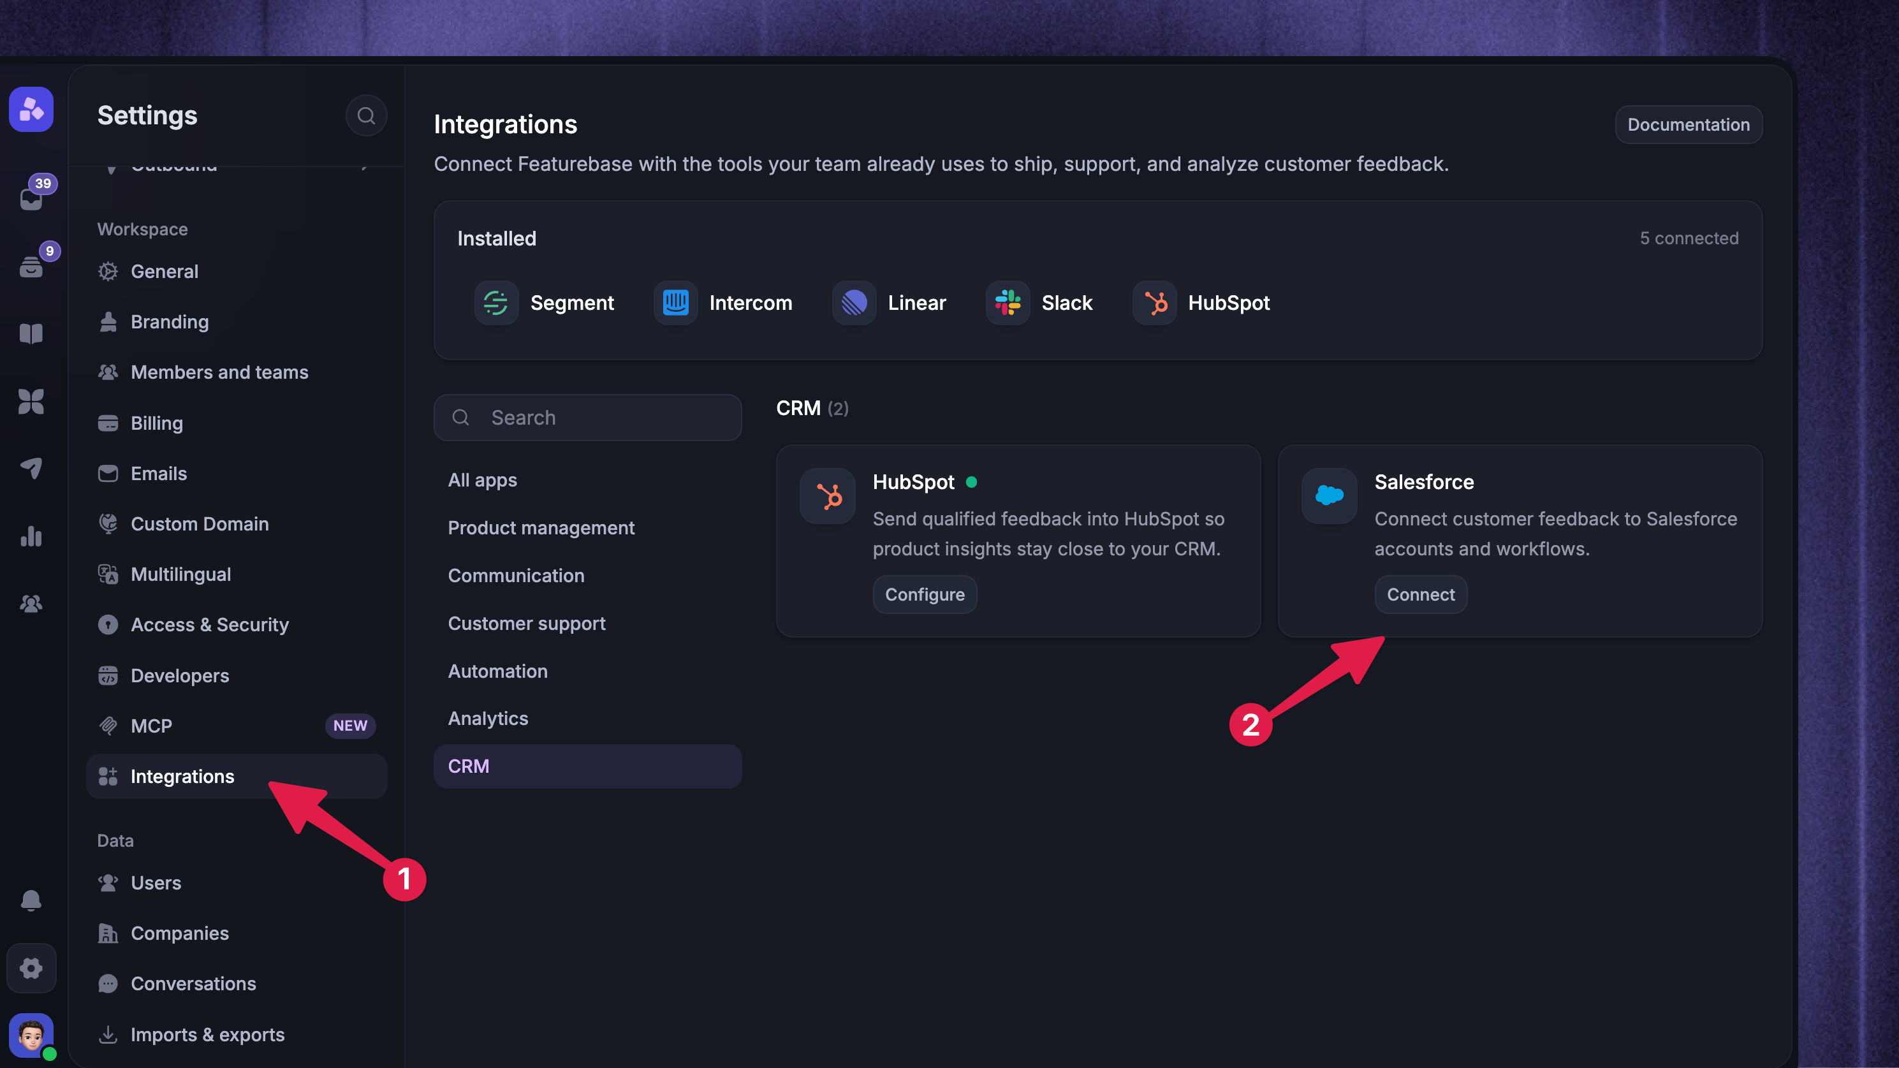Click the 'Send qualified feedback into HubSpot' description
The image size is (1899, 1068).
pyautogui.click(x=1048, y=534)
